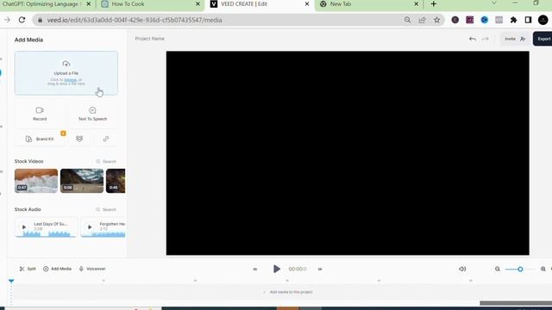Open the Extensions puzzle icon
Viewport: 552px width, 310px height.
click(514, 20)
